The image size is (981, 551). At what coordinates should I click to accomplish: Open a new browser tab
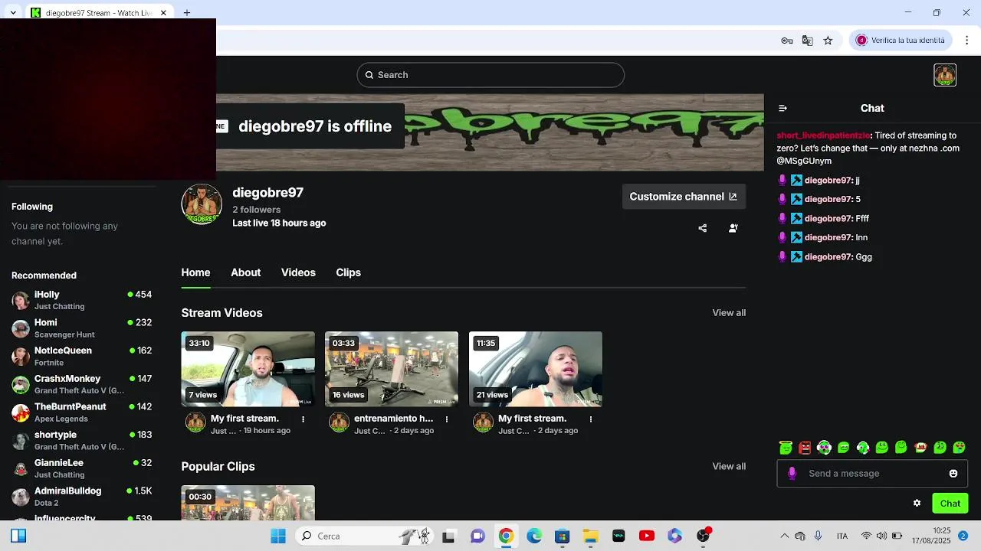(x=187, y=13)
